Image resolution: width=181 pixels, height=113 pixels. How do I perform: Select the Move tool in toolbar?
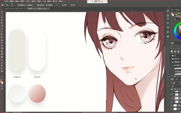click(2, 11)
